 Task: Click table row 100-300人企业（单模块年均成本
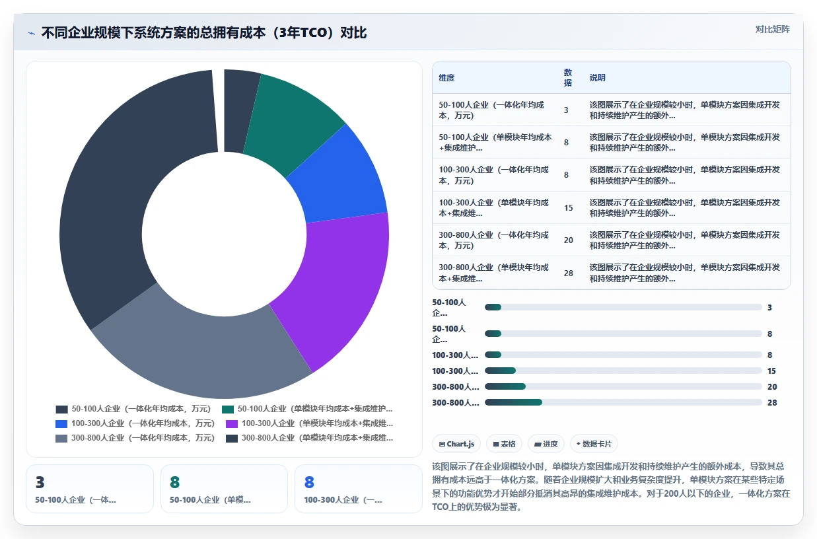tap(611, 207)
